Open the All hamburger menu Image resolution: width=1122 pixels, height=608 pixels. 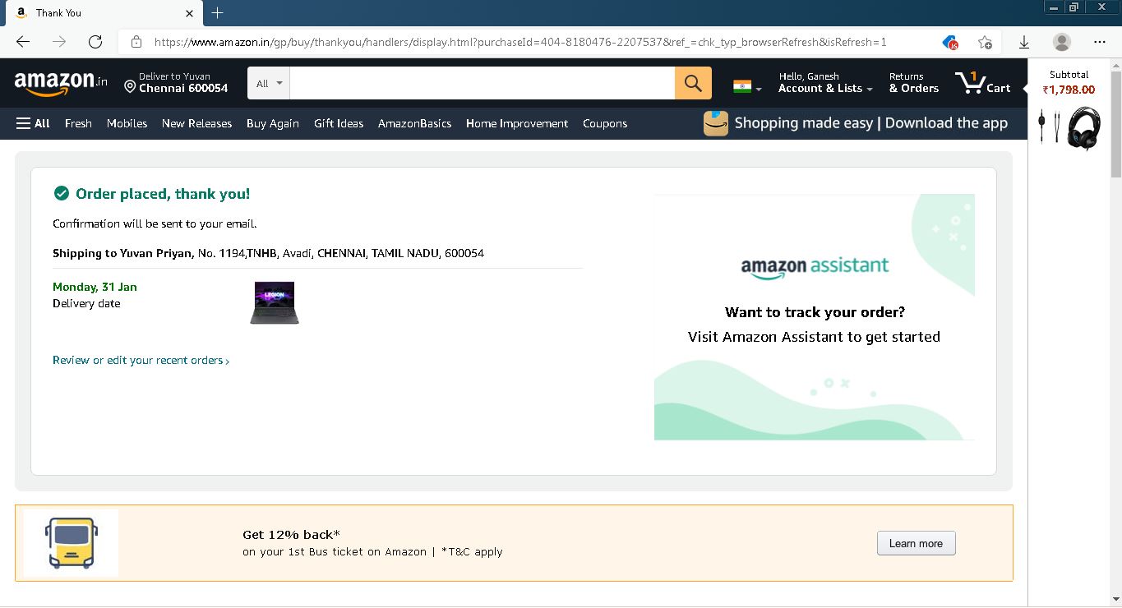click(33, 123)
